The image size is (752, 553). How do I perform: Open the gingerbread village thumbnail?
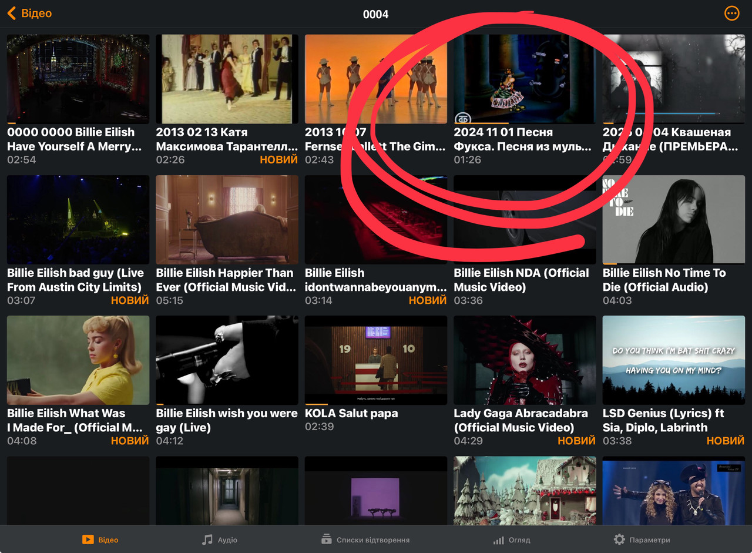[x=525, y=491]
